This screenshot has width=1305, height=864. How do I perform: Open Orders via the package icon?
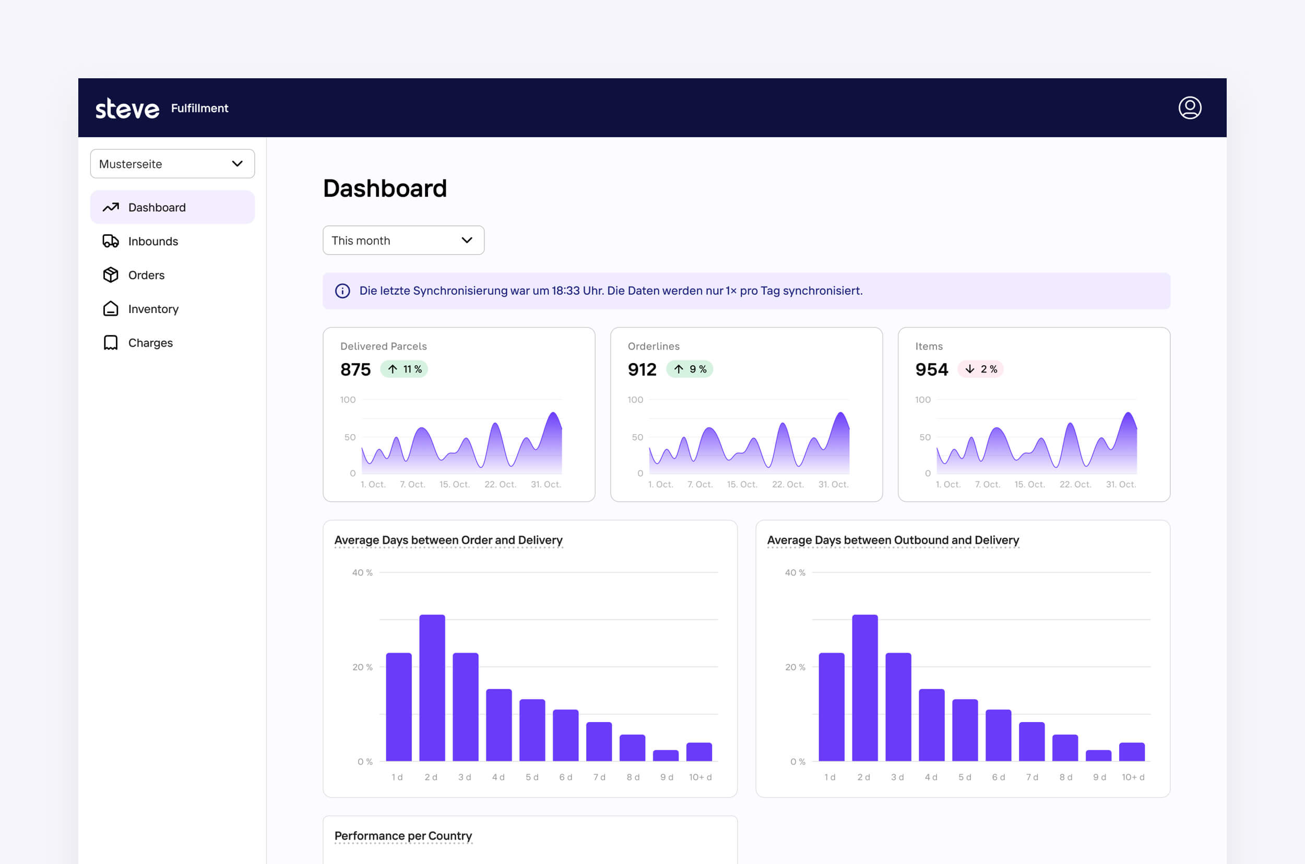point(110,275)
